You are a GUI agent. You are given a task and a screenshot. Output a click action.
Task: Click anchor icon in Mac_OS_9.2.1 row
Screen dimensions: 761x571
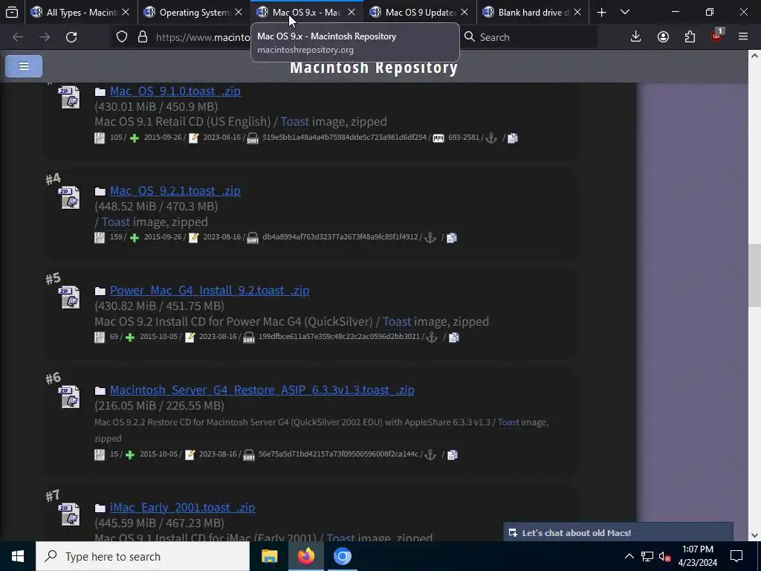430,238
